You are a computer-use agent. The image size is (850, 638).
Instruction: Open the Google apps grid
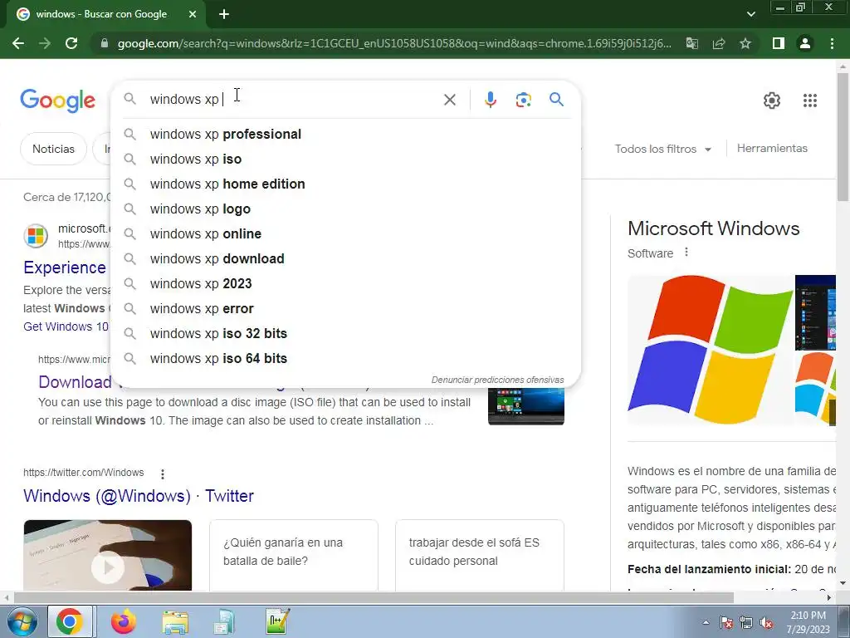[x=810, y=101]
